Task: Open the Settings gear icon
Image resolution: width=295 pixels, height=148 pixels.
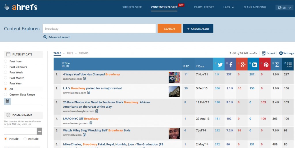Action: coord(281,53)
